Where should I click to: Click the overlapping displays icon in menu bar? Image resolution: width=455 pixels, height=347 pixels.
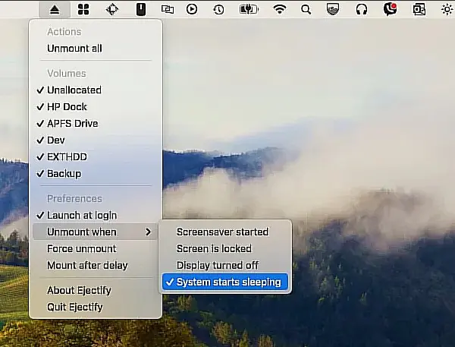point(168,10)
